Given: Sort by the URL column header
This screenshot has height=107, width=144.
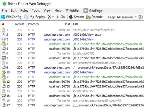Looking at the screenshot, I should point(76,24).
